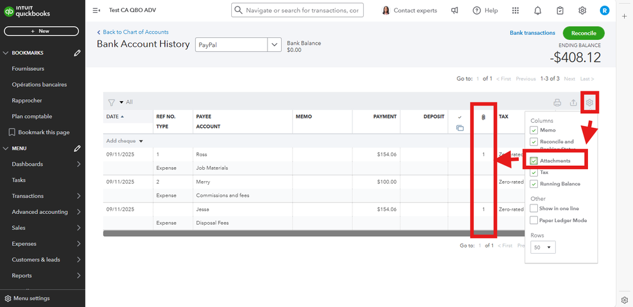633x307 pixels.
Task: Click the $100.00 payment amount
Action: coord(387,182)
